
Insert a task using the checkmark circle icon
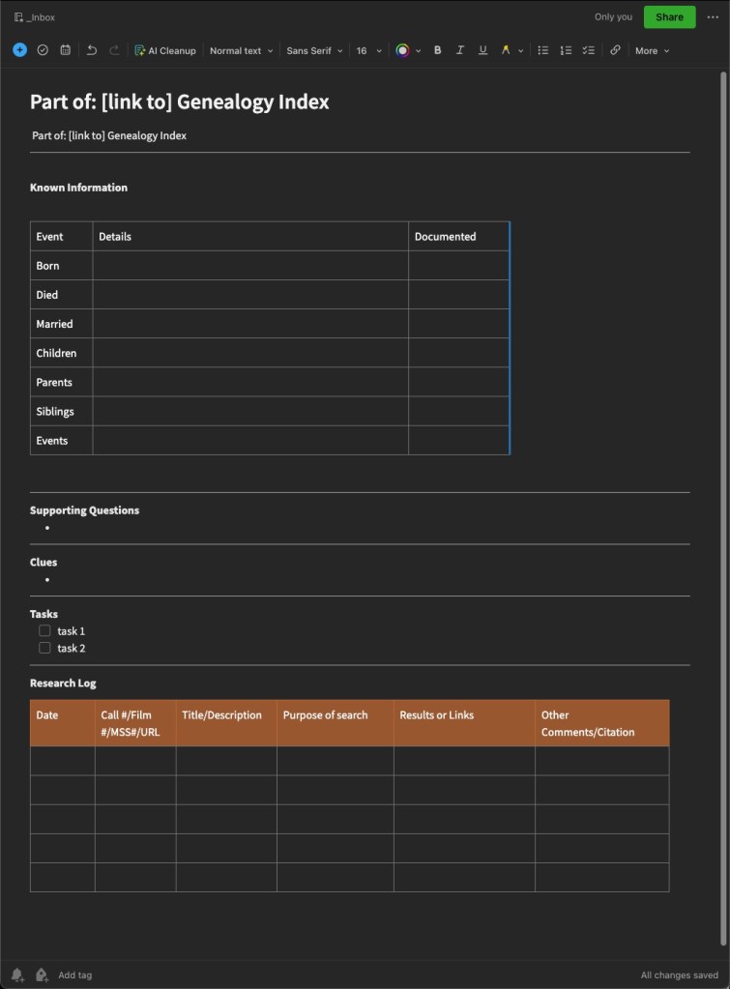click(43, 50)
